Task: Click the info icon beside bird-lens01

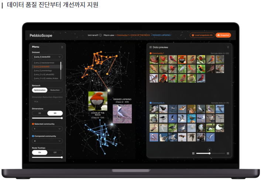Action: point(100,35)
